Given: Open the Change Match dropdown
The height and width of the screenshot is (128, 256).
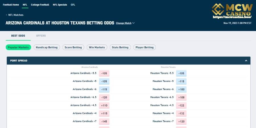Looking at the screenshot, I should tap(124, 23).
